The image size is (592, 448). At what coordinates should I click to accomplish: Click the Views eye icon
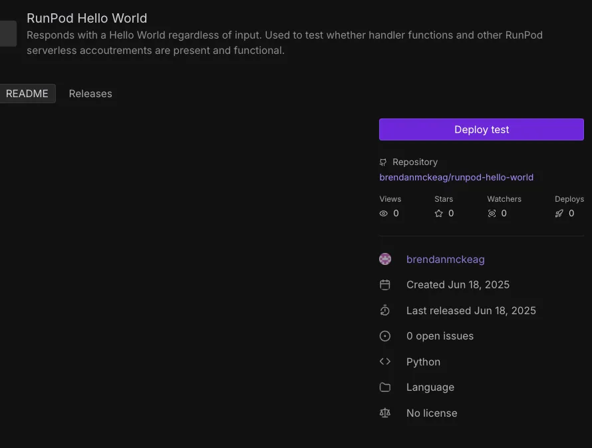[x=384, y=214]
